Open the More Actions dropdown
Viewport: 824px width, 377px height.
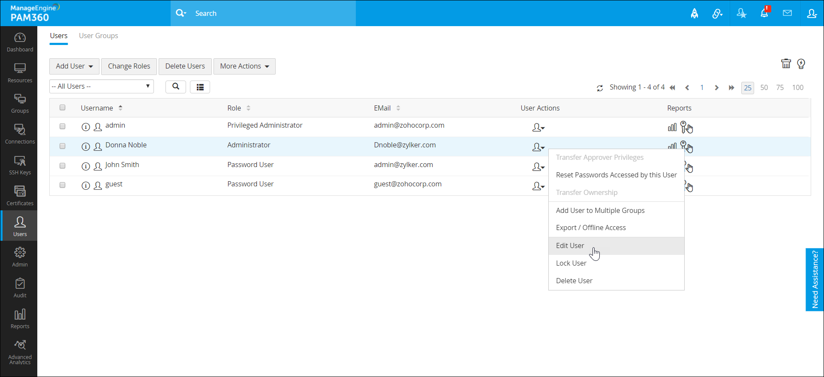click(244, 66)
